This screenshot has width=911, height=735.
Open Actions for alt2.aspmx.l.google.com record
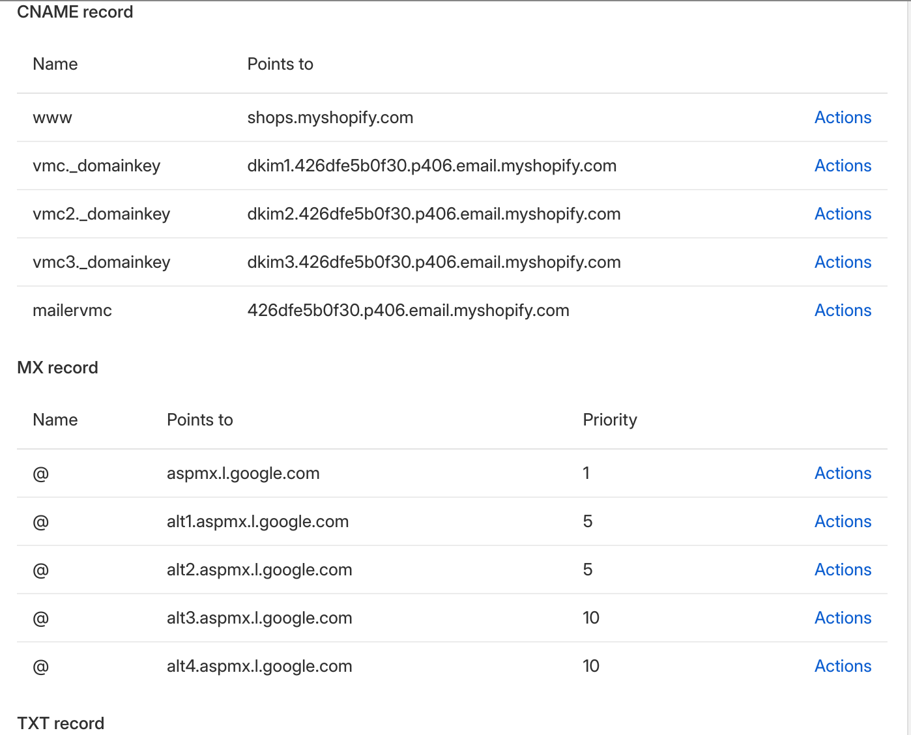tap(843, 569)
